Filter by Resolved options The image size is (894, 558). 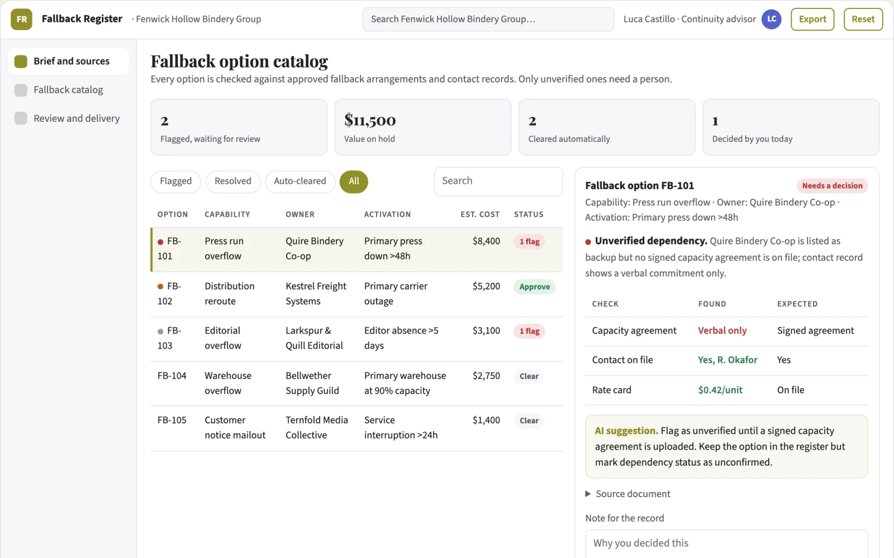point(233,182)
